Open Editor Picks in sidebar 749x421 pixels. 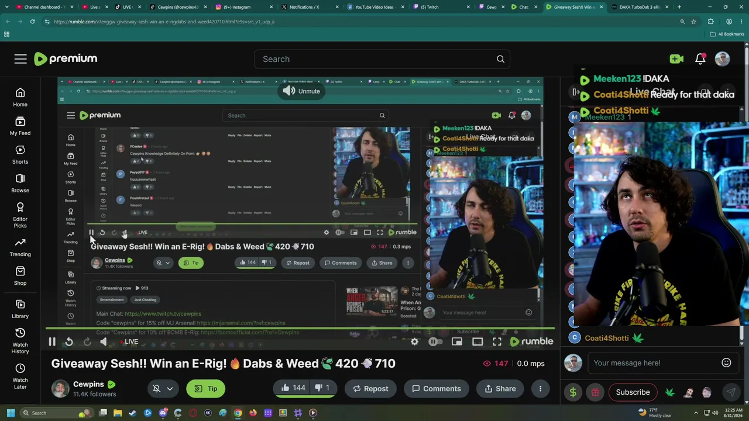click(20, 215)
